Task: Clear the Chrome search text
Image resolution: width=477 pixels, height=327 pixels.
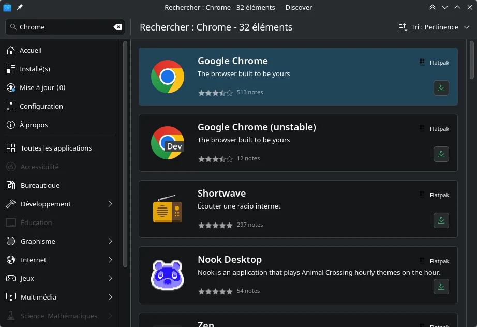Action: [118, 27]
